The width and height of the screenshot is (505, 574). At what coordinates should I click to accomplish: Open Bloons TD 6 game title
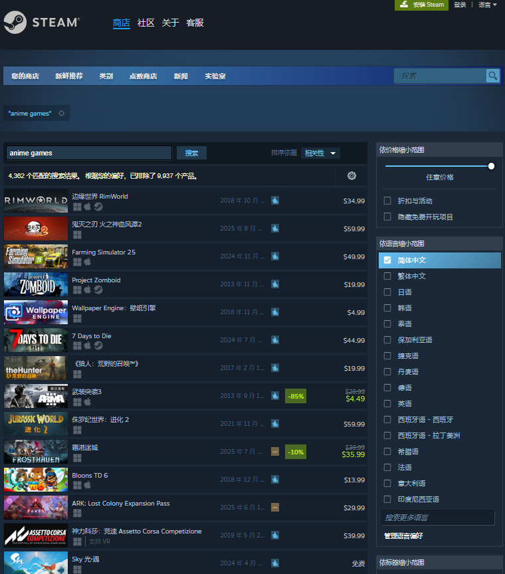90,475
